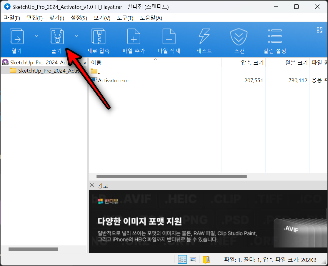
Task: Click the 스캔 shield icon
Action: click(239, 37)
